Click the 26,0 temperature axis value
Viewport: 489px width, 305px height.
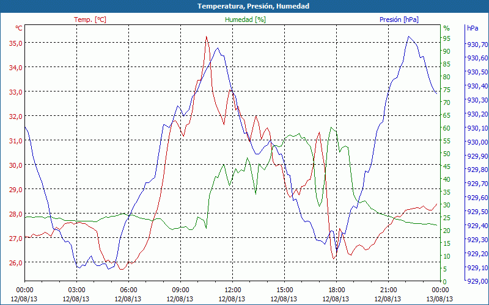(x=16, y=263)
